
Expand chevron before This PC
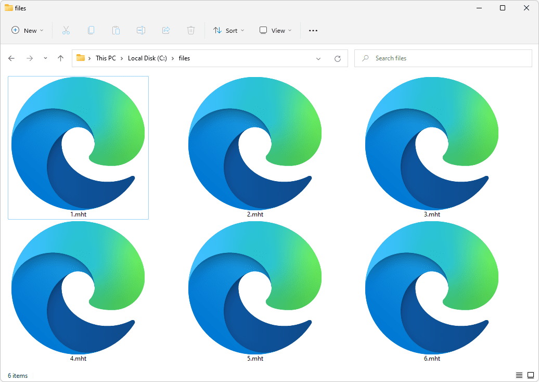pyautogui.click(x=89, y=58)
